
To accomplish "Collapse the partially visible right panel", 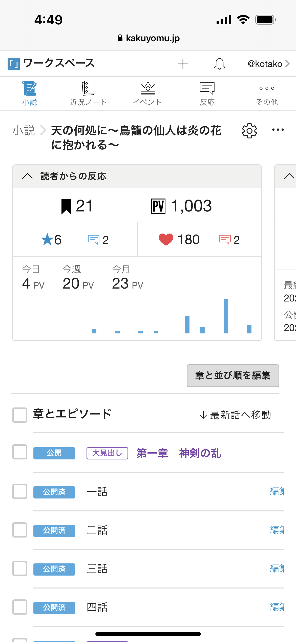I will (x=289, y=176).
